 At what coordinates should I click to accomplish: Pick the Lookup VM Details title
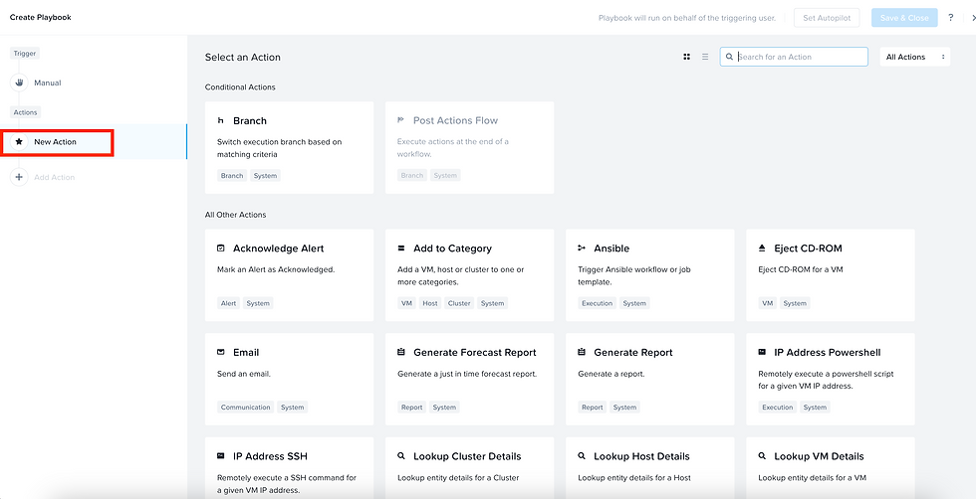819,455
